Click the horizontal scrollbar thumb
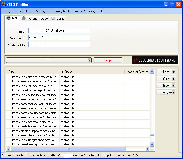The width and height of the screenshot is (183, 159). [x=69, y=149]
